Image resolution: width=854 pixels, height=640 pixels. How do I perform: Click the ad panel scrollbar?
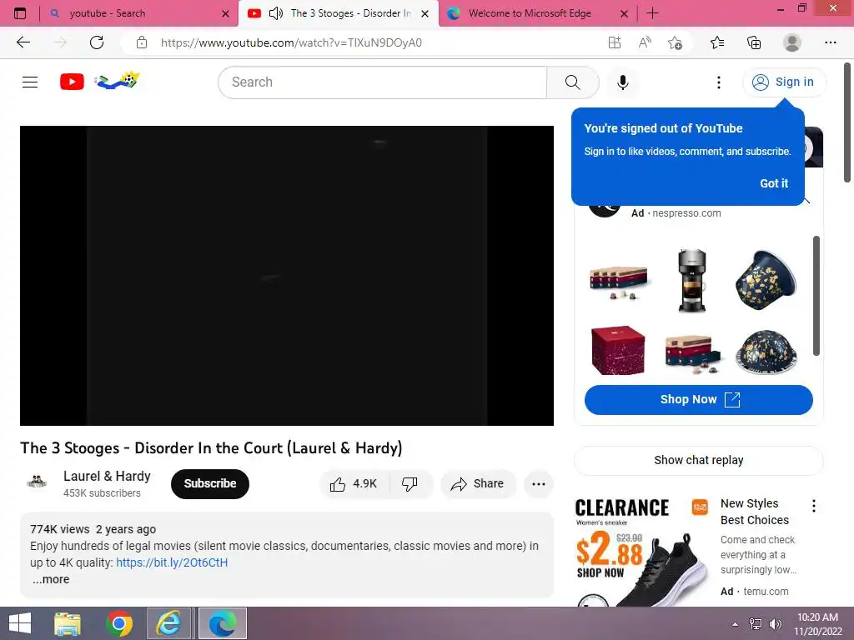pyautogui.click(x=816, y=296)
